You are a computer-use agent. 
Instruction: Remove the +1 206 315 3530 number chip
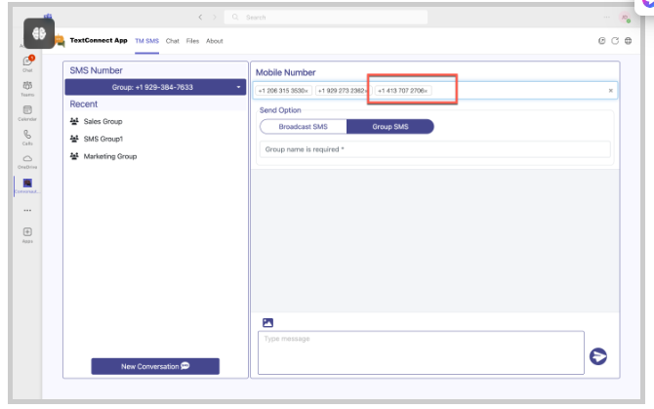(x=307, y=91)
